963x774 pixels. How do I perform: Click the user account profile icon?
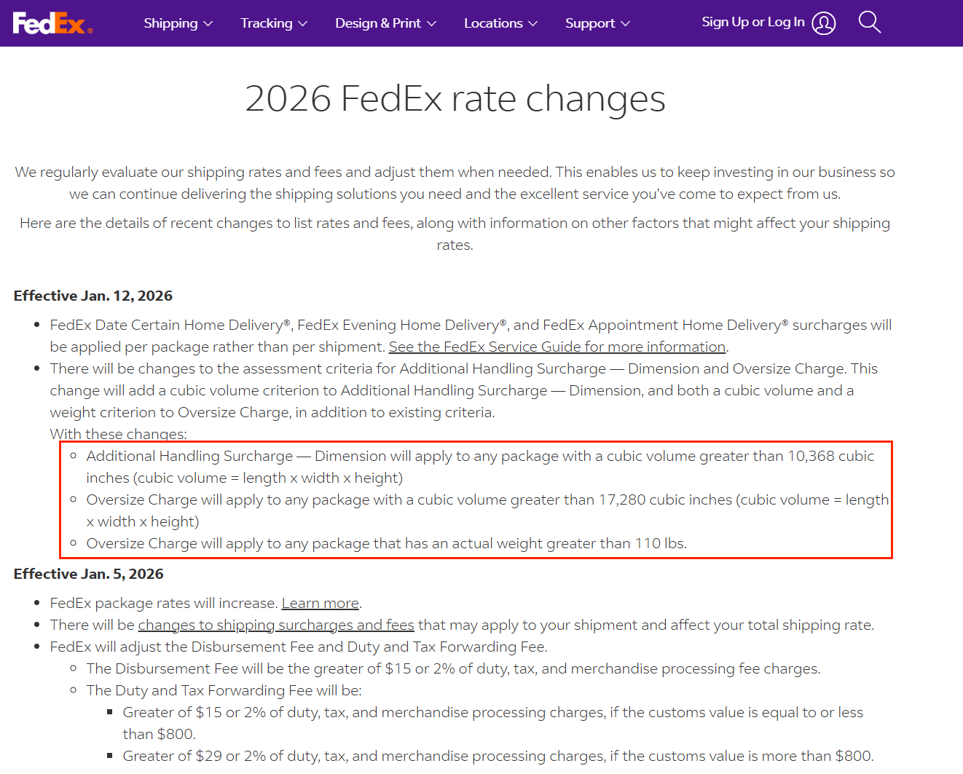pos(823,23)
